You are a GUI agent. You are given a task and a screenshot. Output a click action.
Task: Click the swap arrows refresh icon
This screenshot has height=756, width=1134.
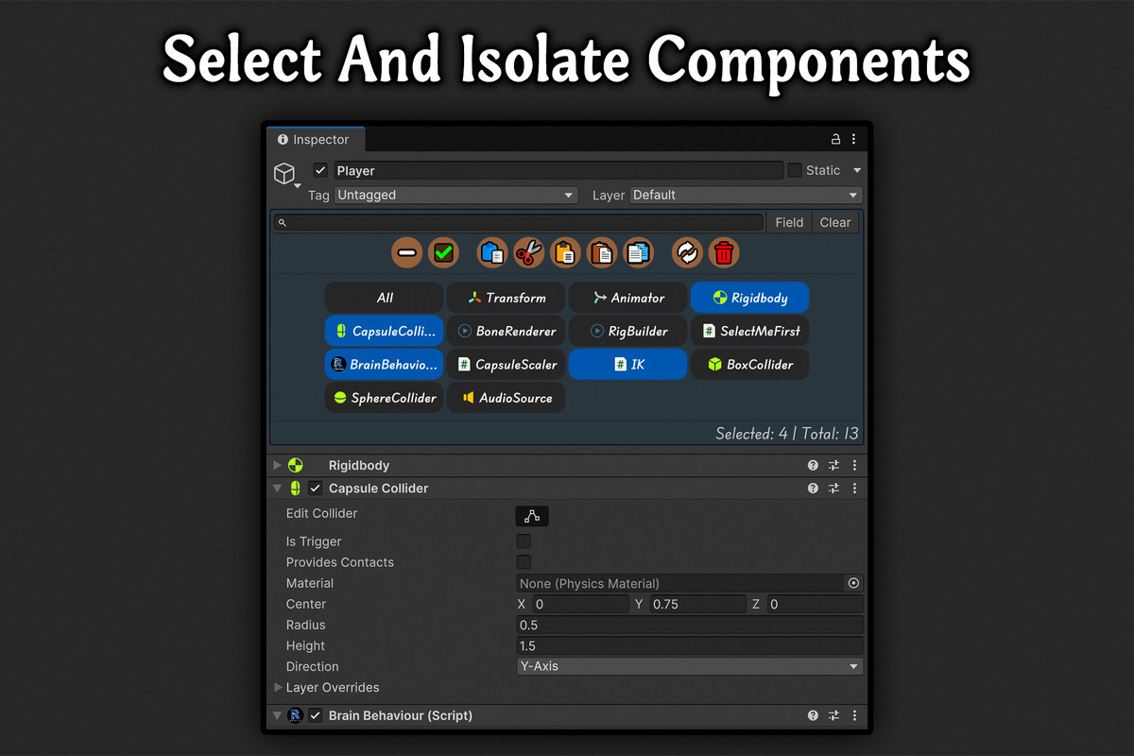(686, 252)
